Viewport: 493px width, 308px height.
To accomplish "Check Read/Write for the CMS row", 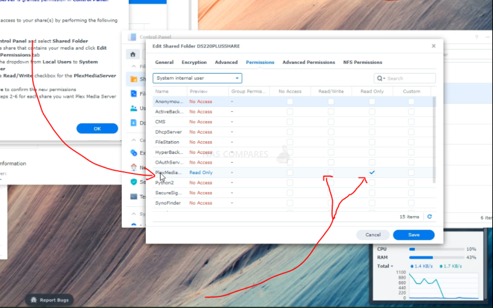I will [331, 122].
